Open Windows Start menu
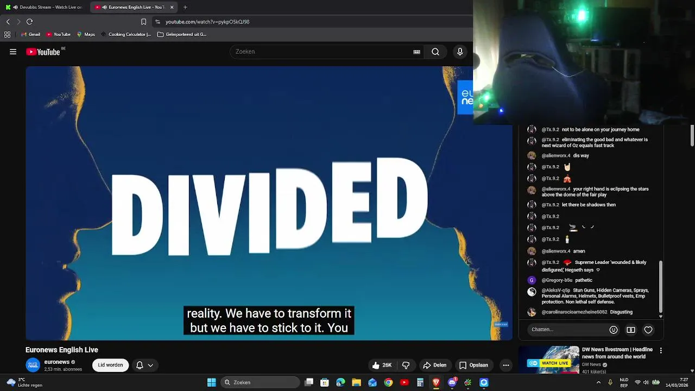 coord(211,382)
